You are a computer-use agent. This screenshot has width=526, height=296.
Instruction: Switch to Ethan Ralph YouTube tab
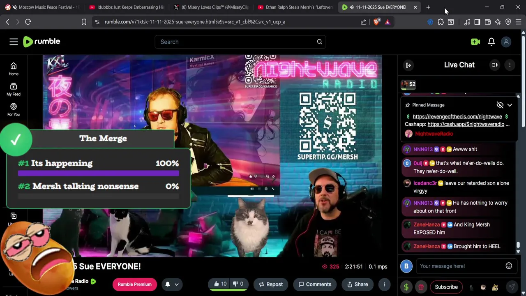click(295, 7)
